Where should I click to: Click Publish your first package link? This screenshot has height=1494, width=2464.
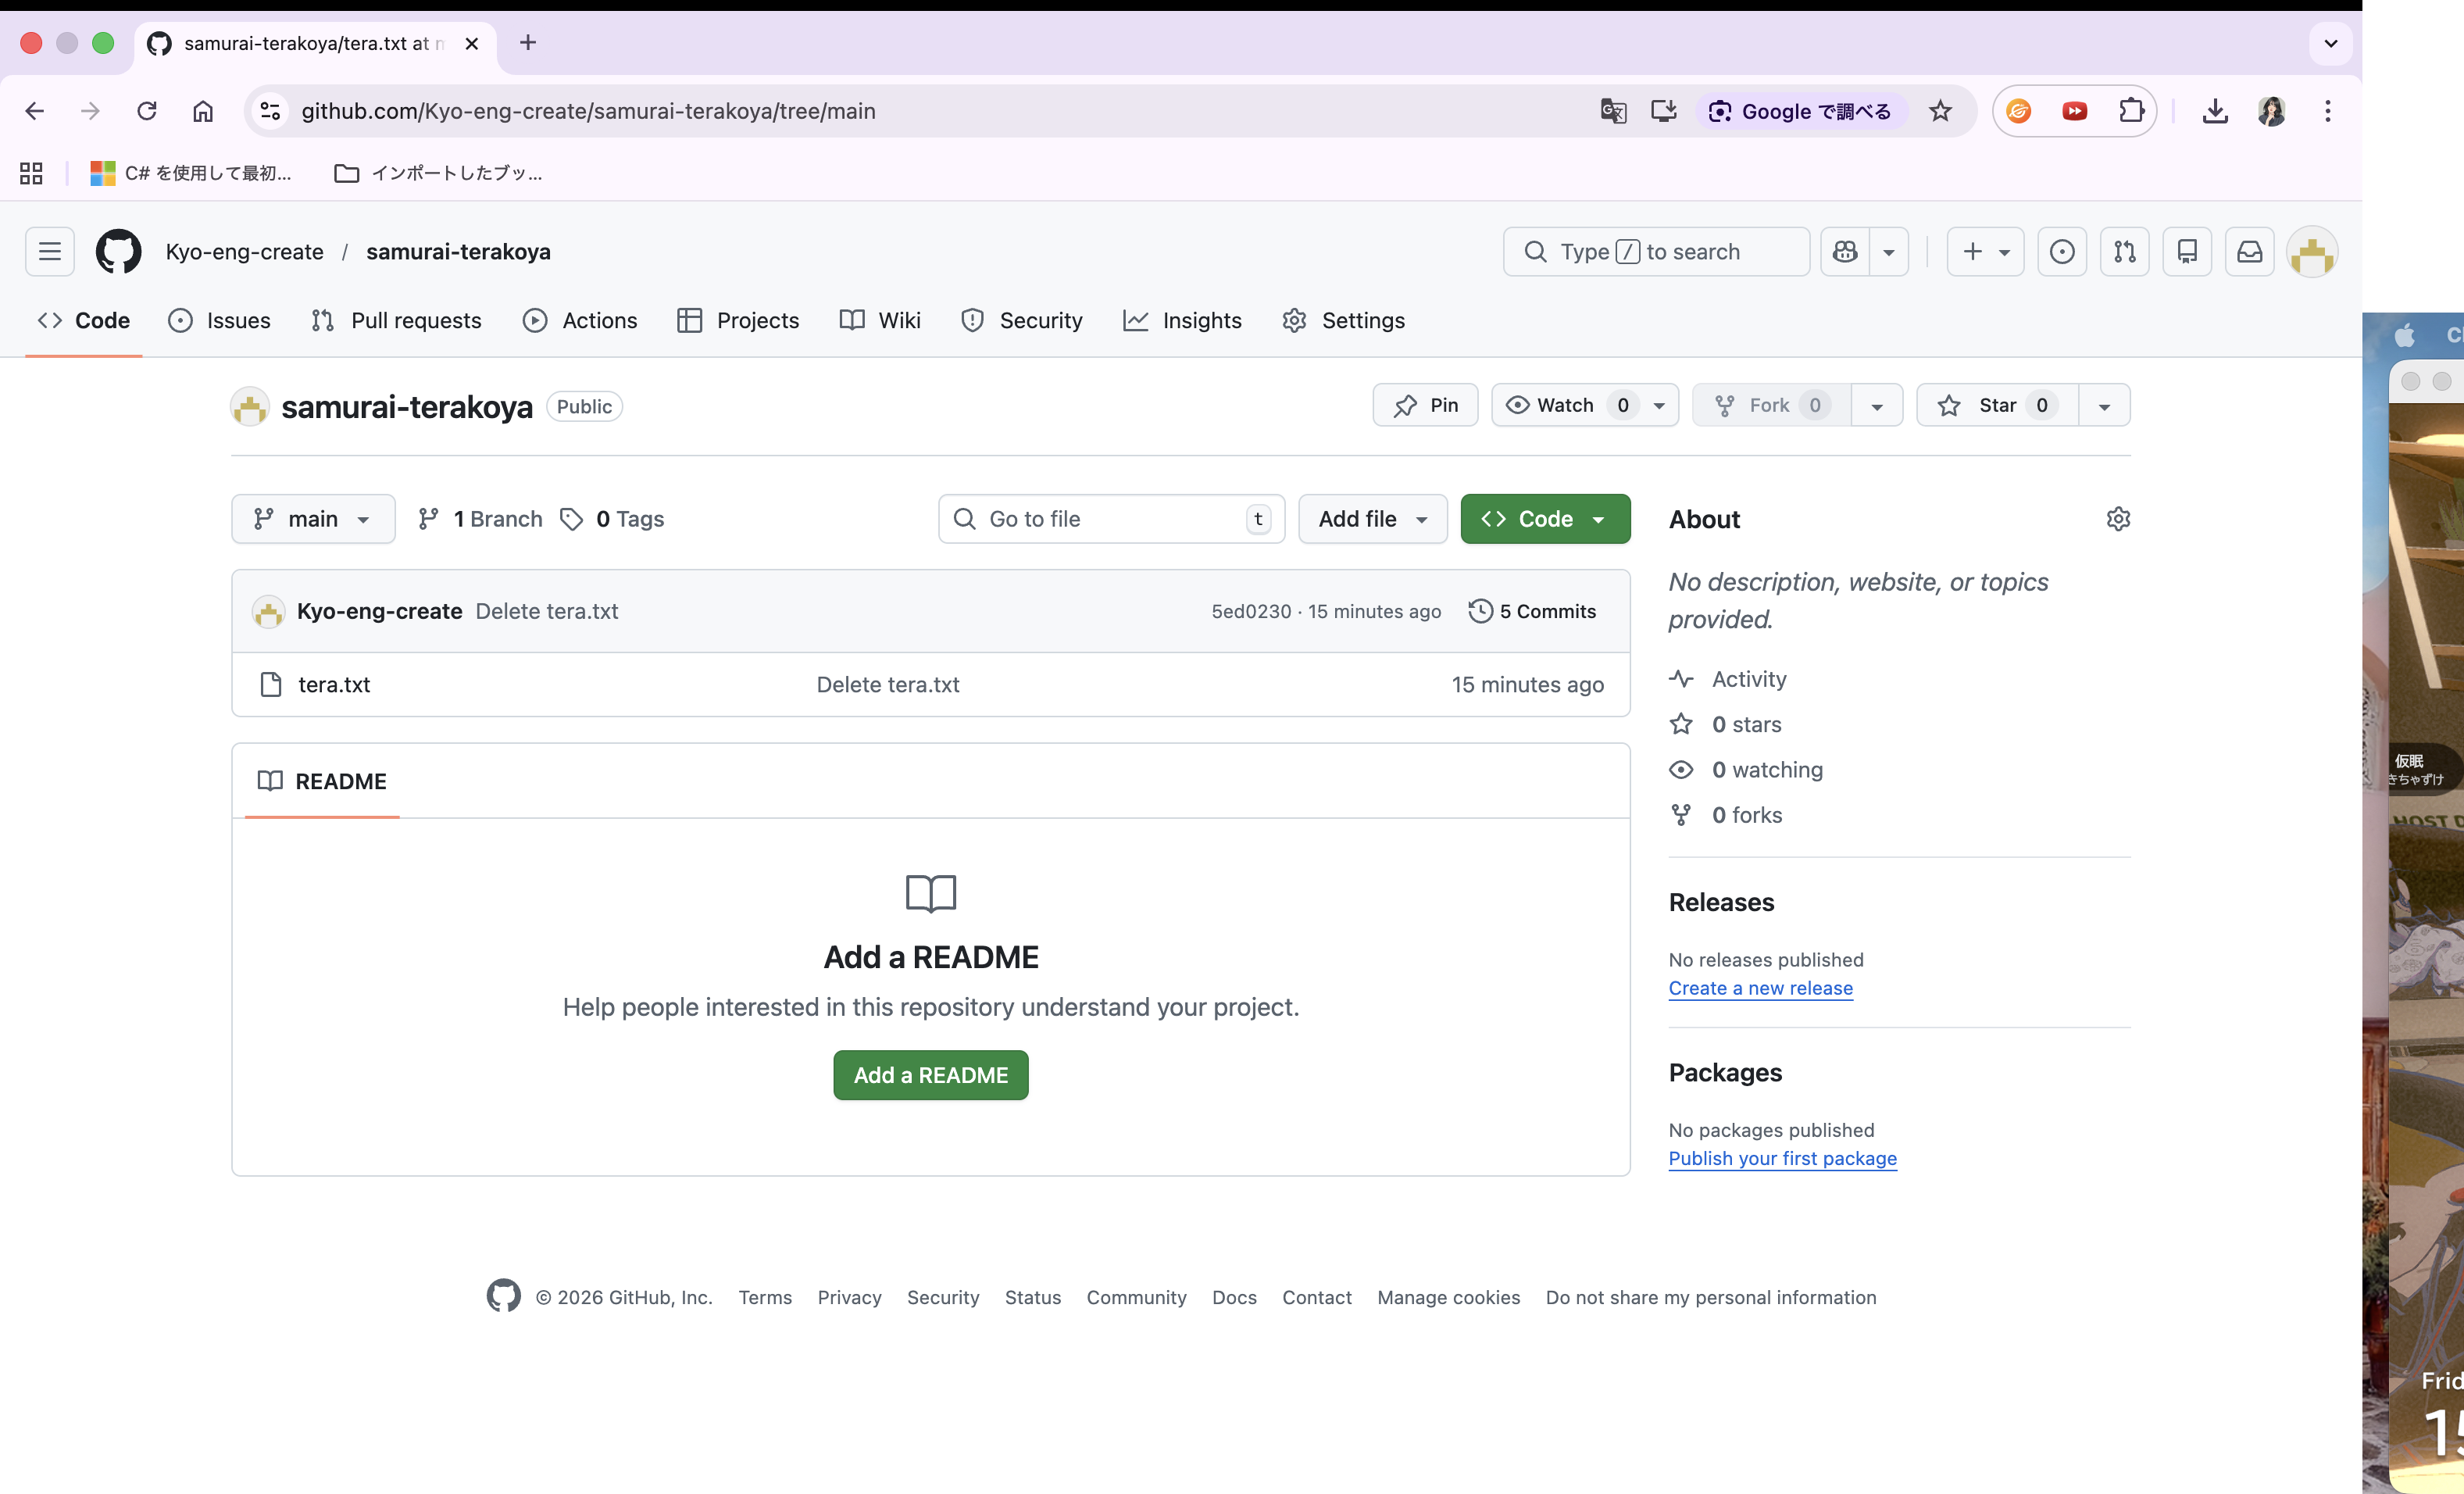[1782, 1158]
